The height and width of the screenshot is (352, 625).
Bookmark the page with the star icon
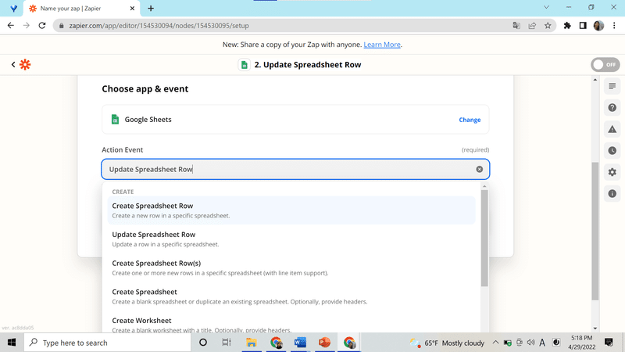pos(548,26)
